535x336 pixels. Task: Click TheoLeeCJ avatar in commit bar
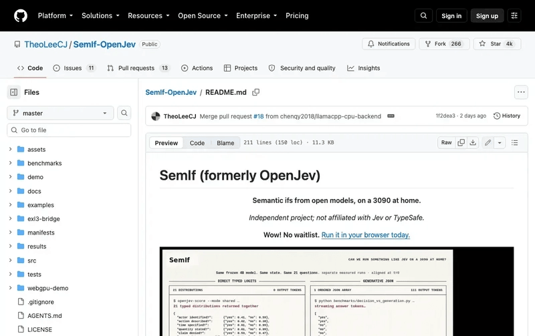156,116
